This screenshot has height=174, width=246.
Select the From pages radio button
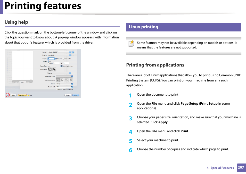point(48,63)
